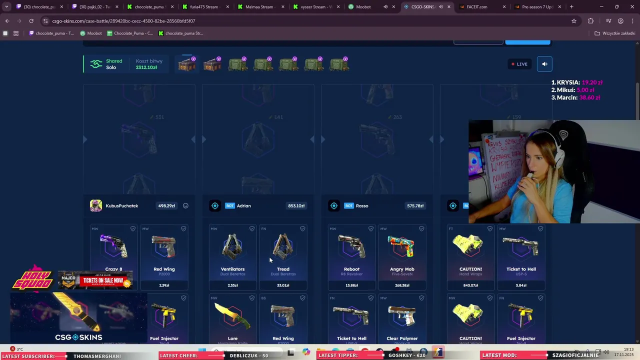
Task: Click the bot Adrian target avatar
Action: 215,205
